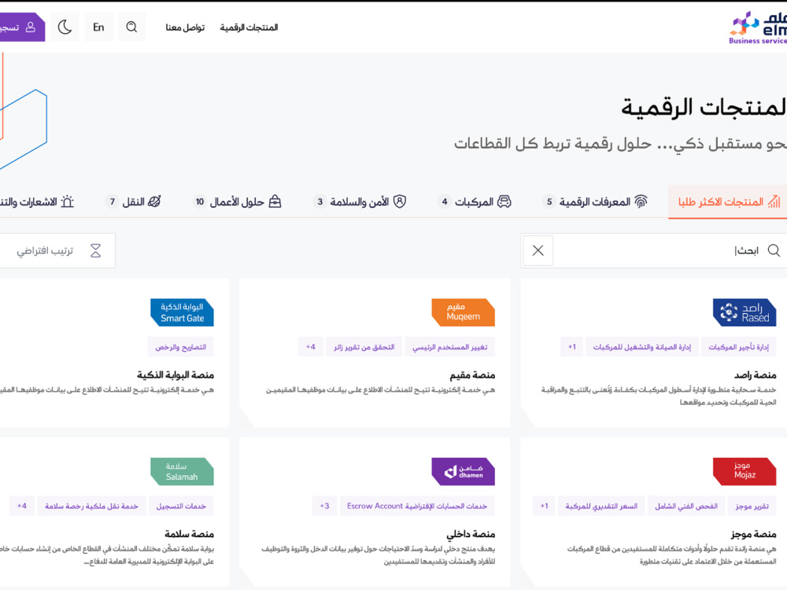Click the خدمة نقل ملكية رخصة سلامة tag
The image size is (787, 590).
[91, 506]
